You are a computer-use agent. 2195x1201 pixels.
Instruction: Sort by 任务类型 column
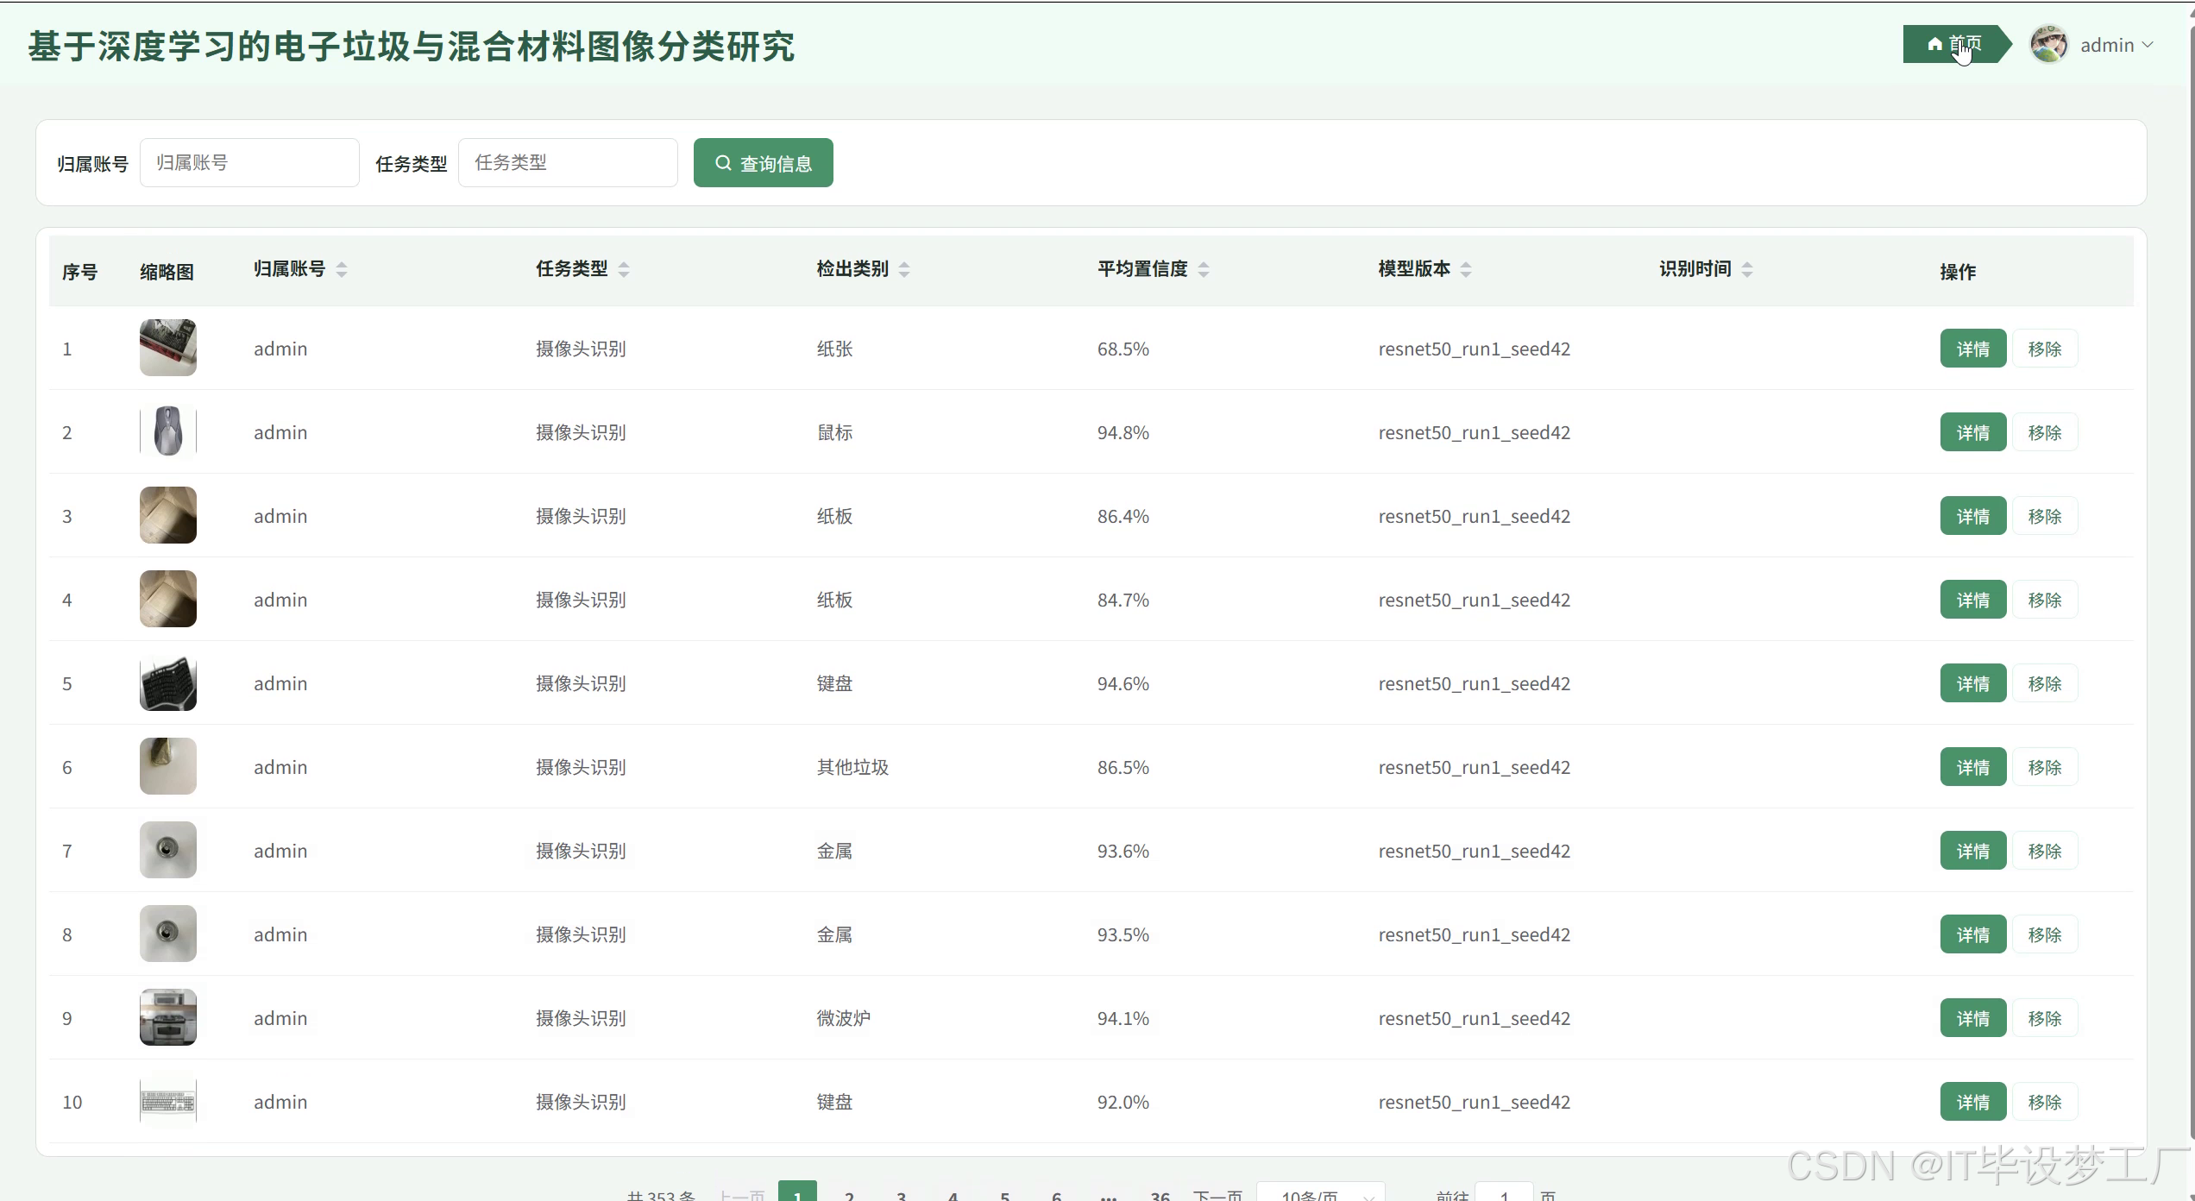[x=624, y=269]
